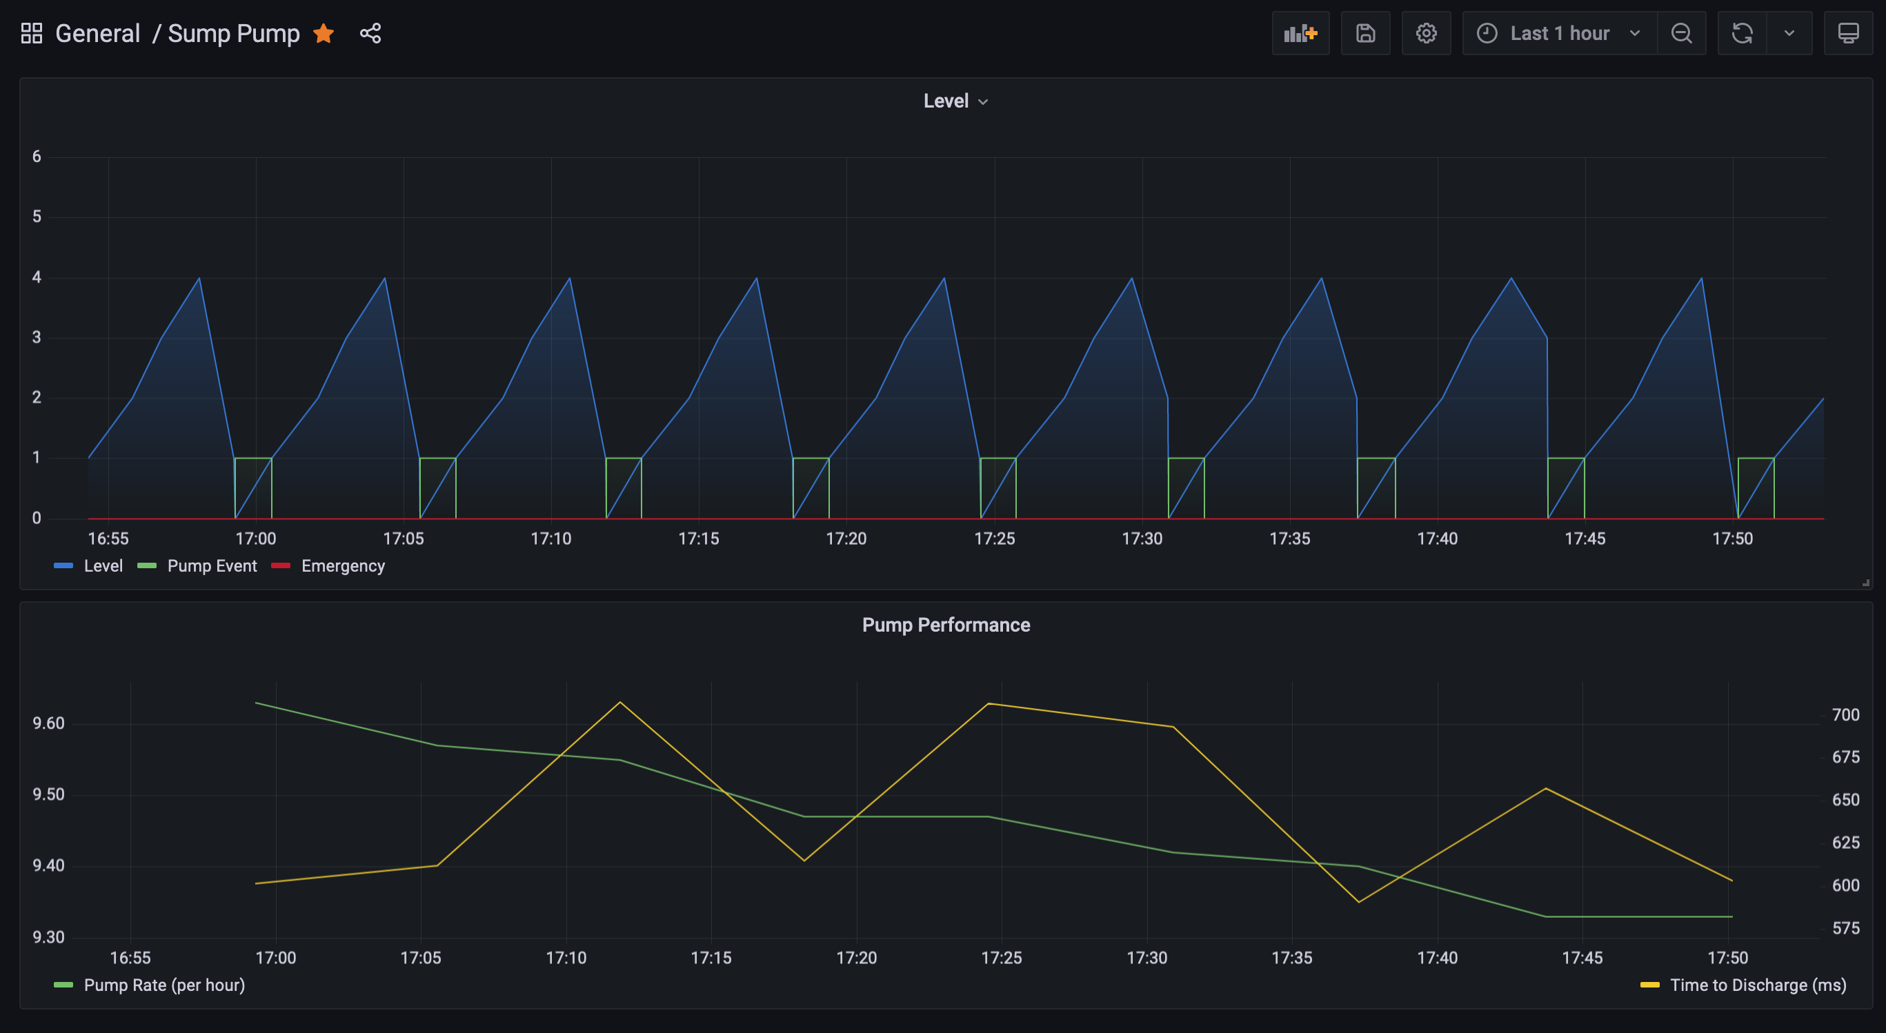This screenshot has width=1886, height=1033.
Task: Open dashboard settings gear
Action: point(1425,33)
